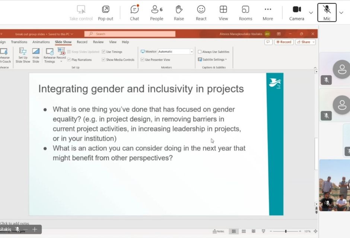Viewport: 350px width, 238px height.
Task: Expand the Monitor dropdown set to Automatic
Action: coord(191,52)
